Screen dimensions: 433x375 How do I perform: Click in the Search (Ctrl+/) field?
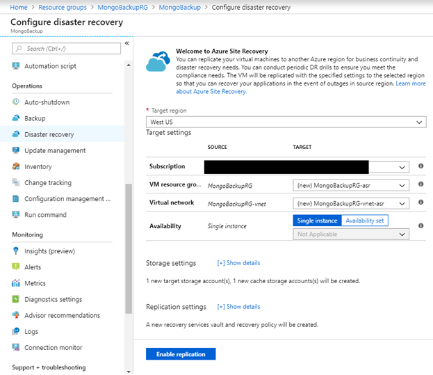coord(66,49)
